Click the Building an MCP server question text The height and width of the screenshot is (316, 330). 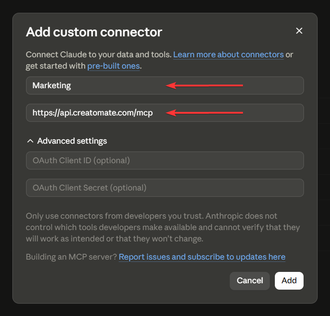[72, 257]
